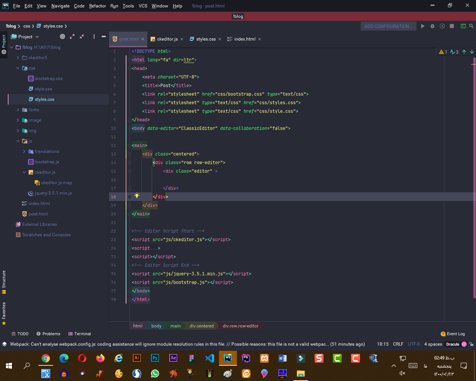
Task: Go to previous highlighted error arrow
Action: point(464,52)
